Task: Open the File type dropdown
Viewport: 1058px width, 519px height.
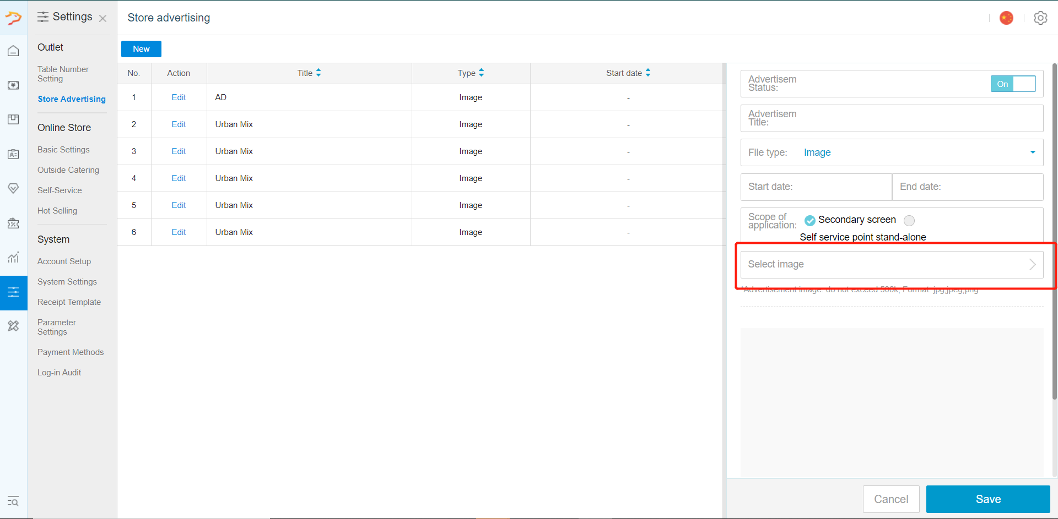Action: pos(892,152)
